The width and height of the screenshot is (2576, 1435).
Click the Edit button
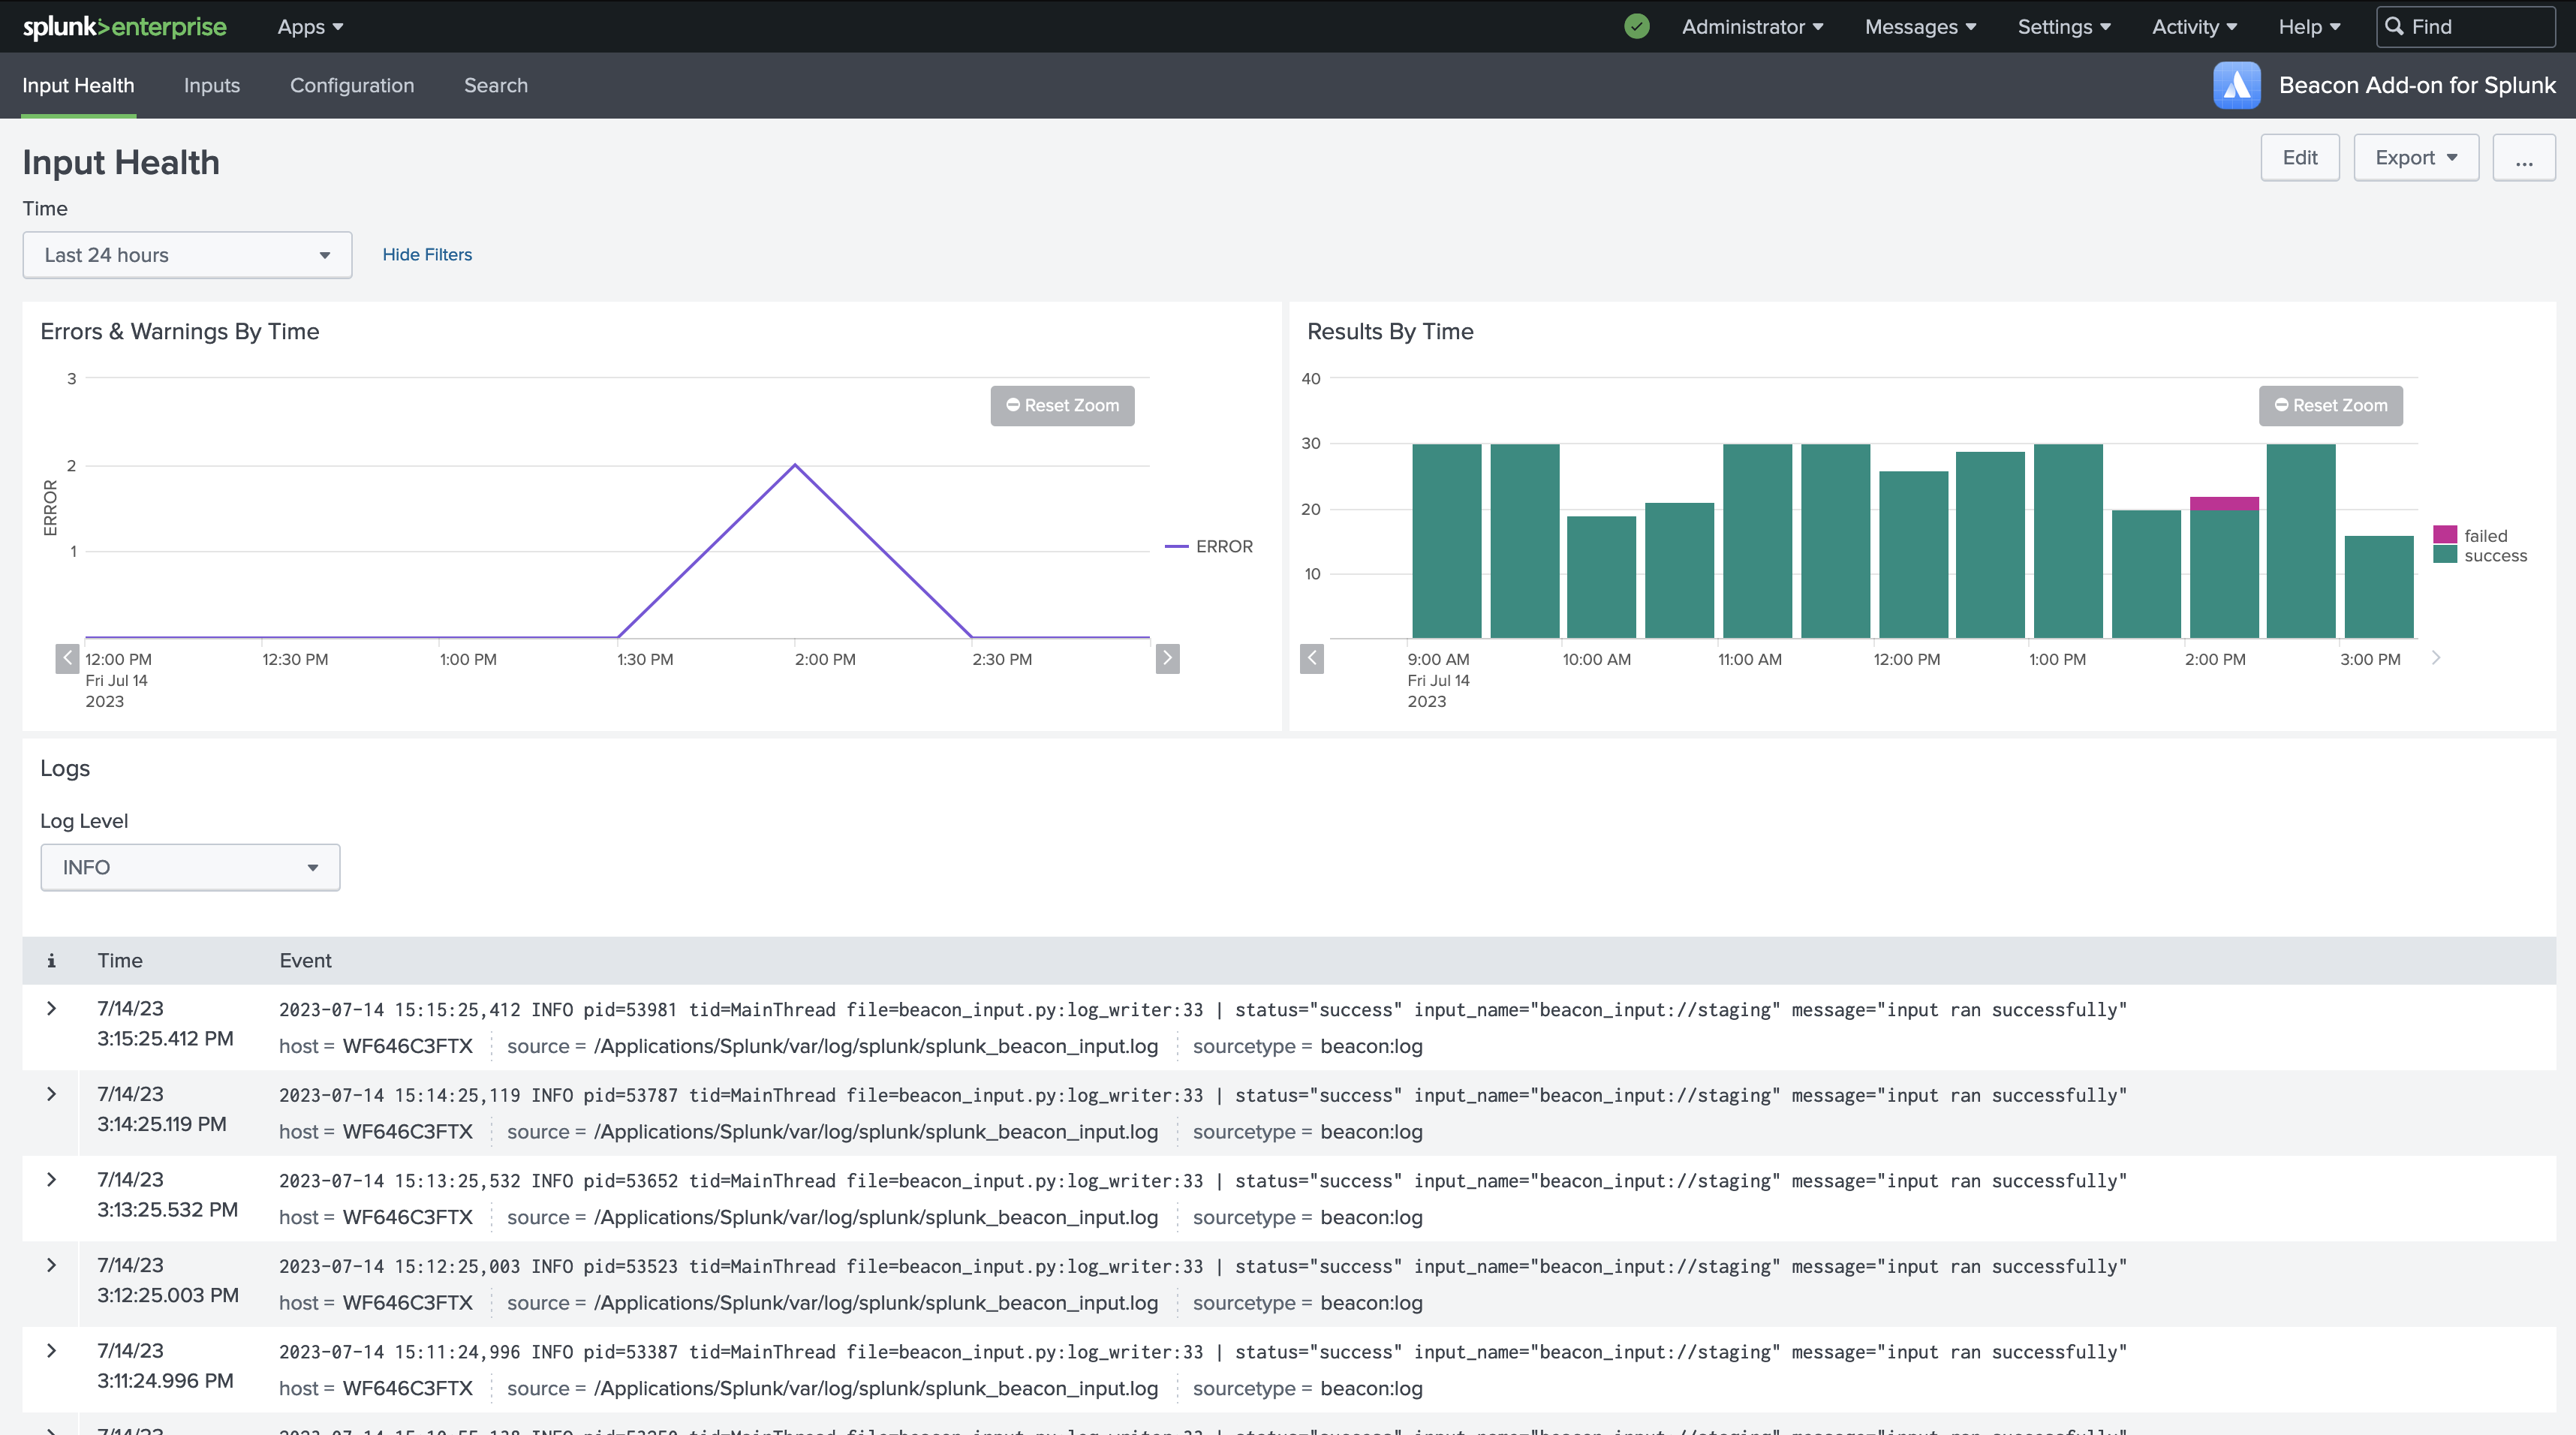[2300, 158]
